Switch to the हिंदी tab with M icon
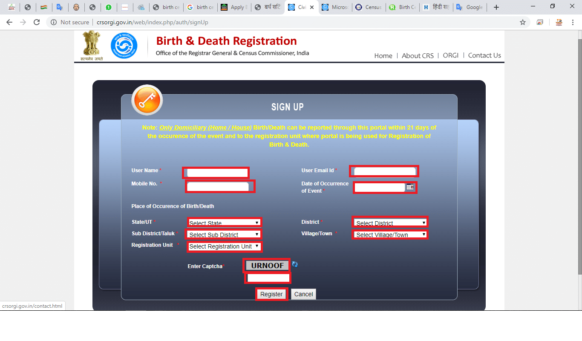582x341 pixels. point(436,7)
